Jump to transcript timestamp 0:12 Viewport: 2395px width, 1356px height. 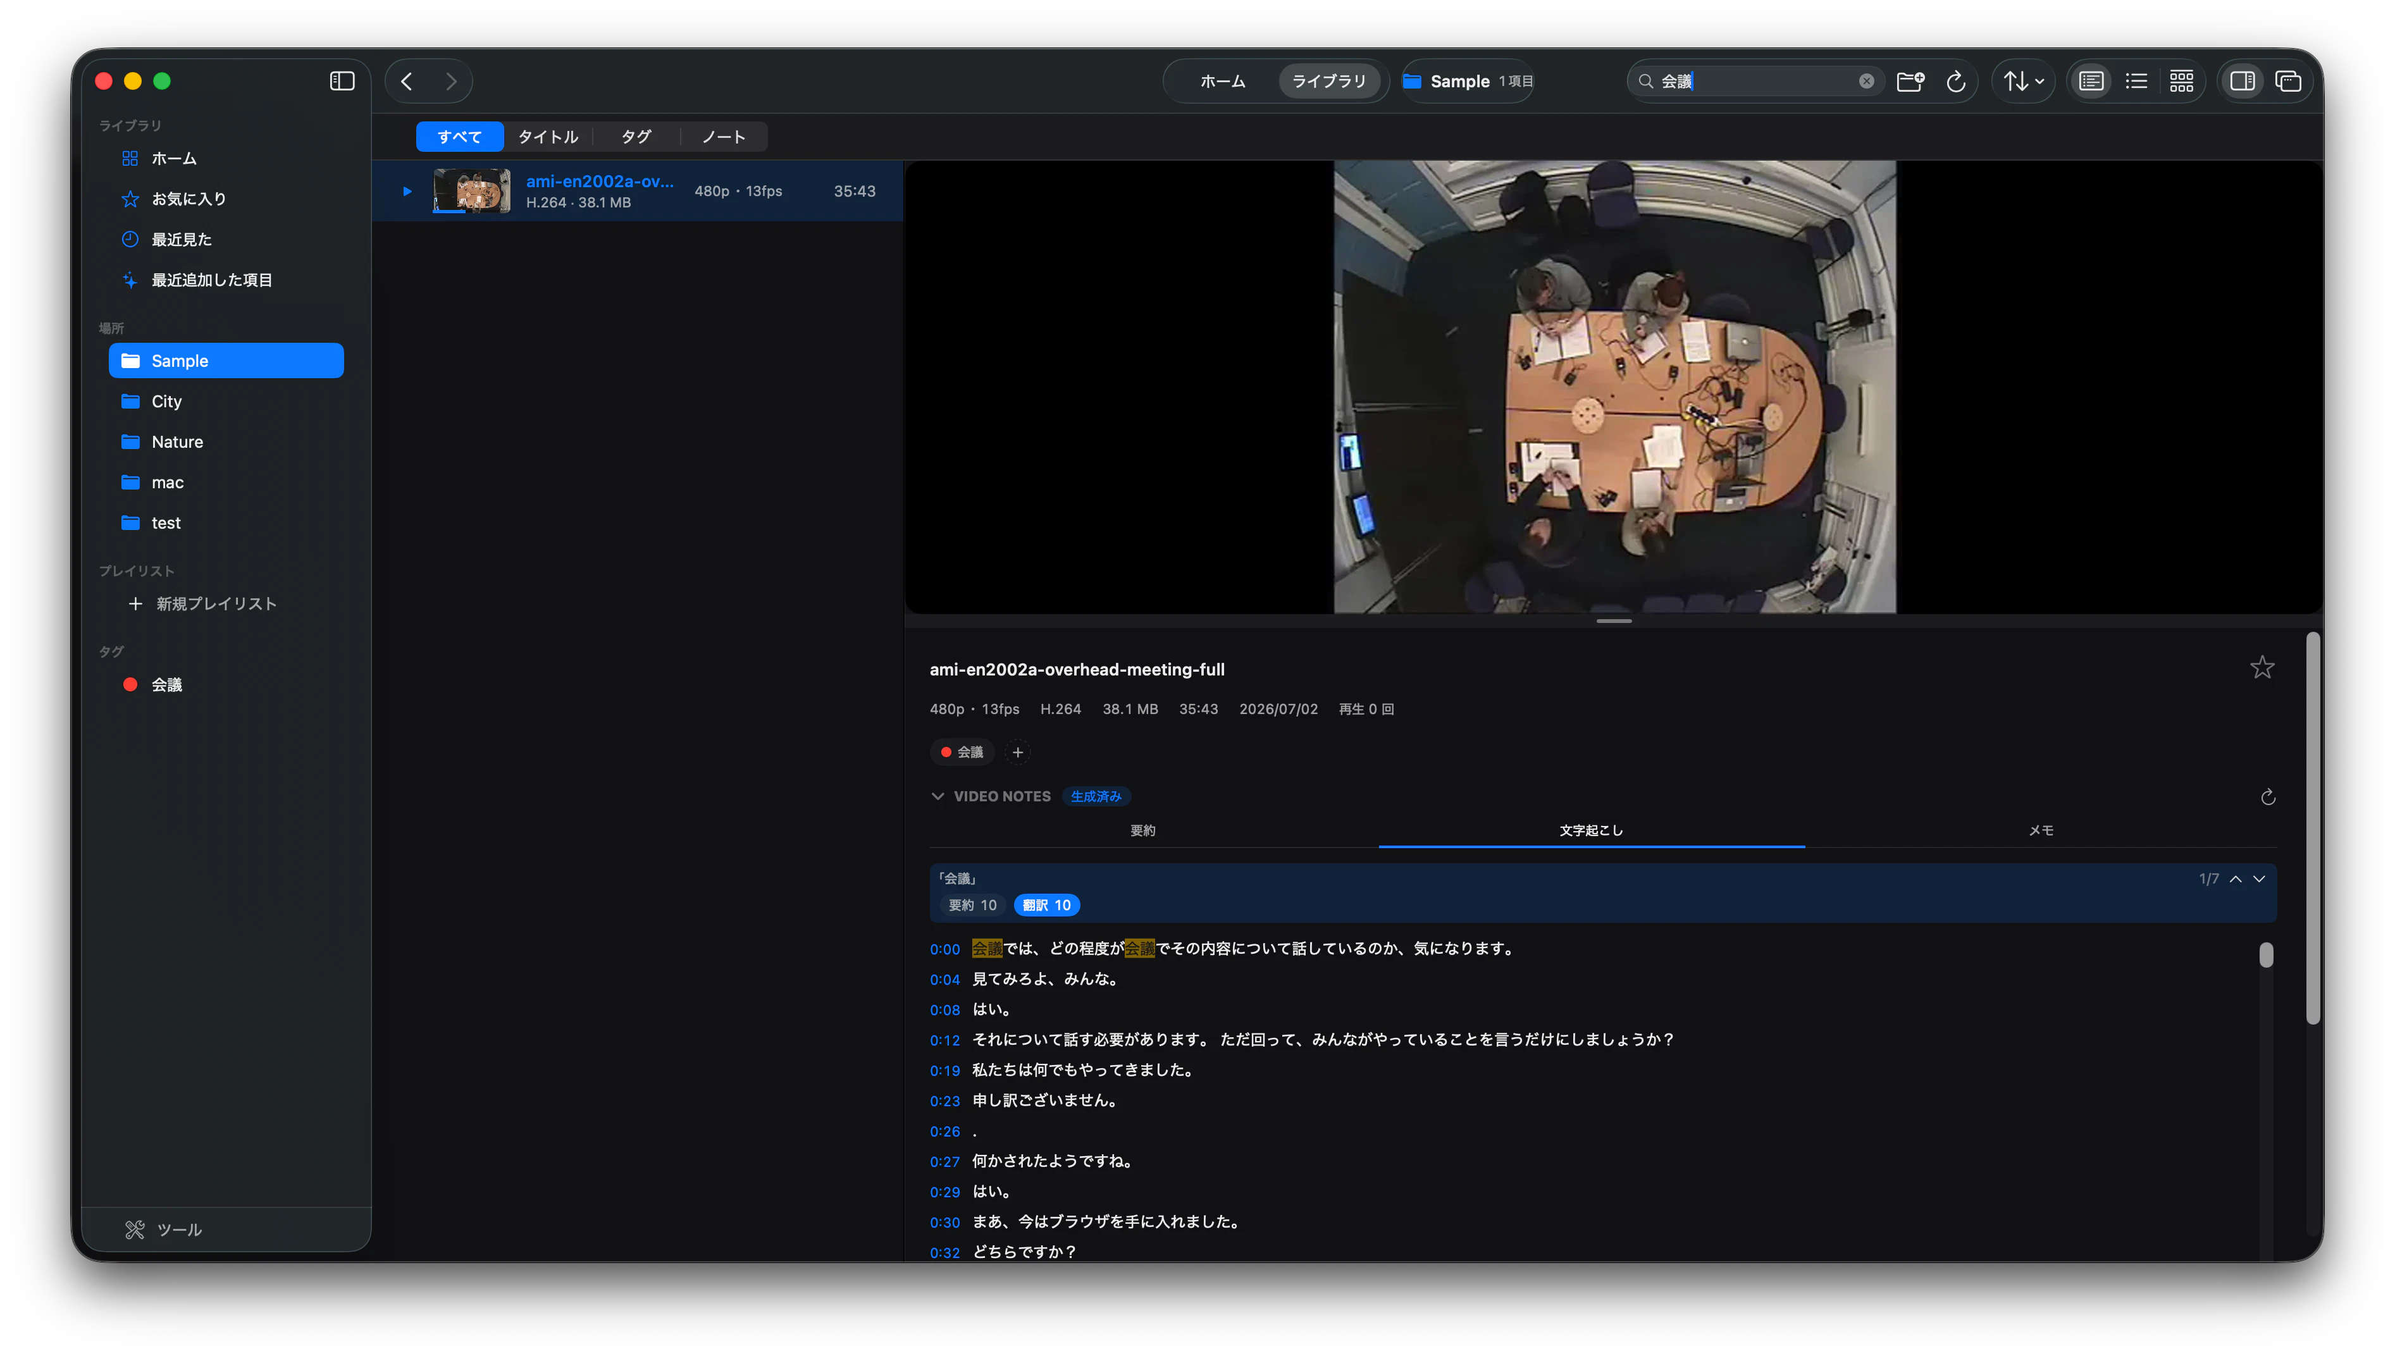click(944, 1040)
